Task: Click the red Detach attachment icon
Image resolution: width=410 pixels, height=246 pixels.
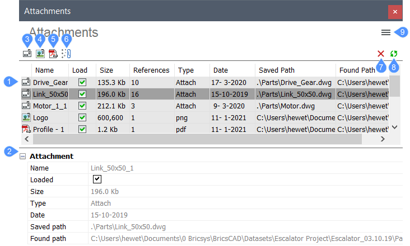Action: click(381, 54)
